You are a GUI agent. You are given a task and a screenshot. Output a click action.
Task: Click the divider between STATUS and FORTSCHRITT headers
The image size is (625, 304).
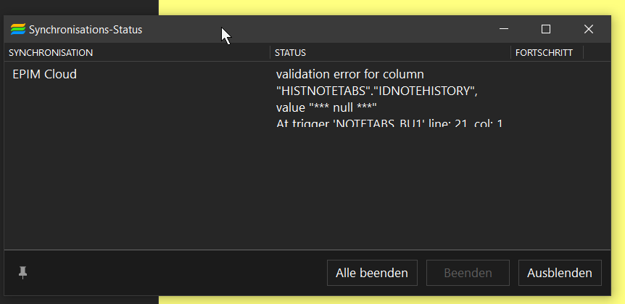tap(510, 53)
